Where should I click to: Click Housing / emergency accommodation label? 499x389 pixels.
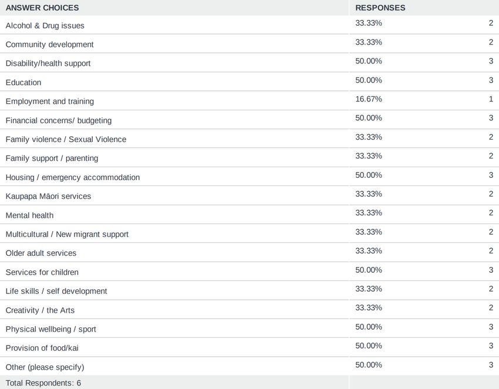pyautogui.click(x=73, y=177)
